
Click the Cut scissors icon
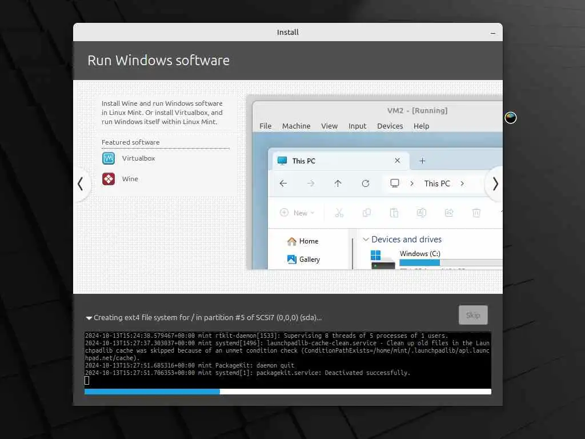click(x=339, y=213)
